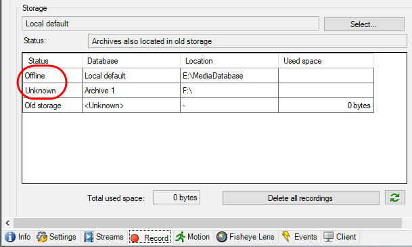The image size is (412, 247).
Task: Click the Total used space value field
Action: (x=177, y=198)
